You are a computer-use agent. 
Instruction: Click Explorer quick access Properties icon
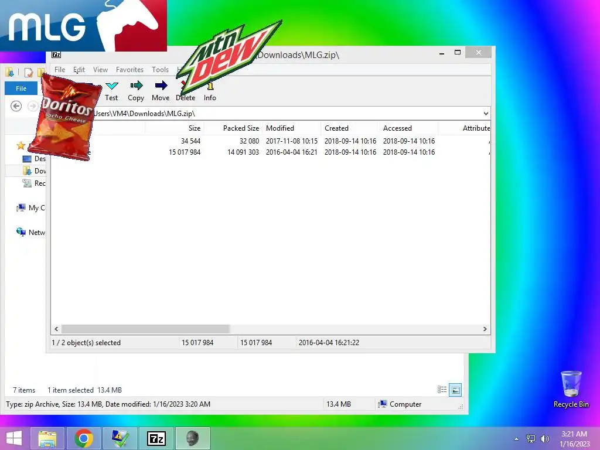28,72
